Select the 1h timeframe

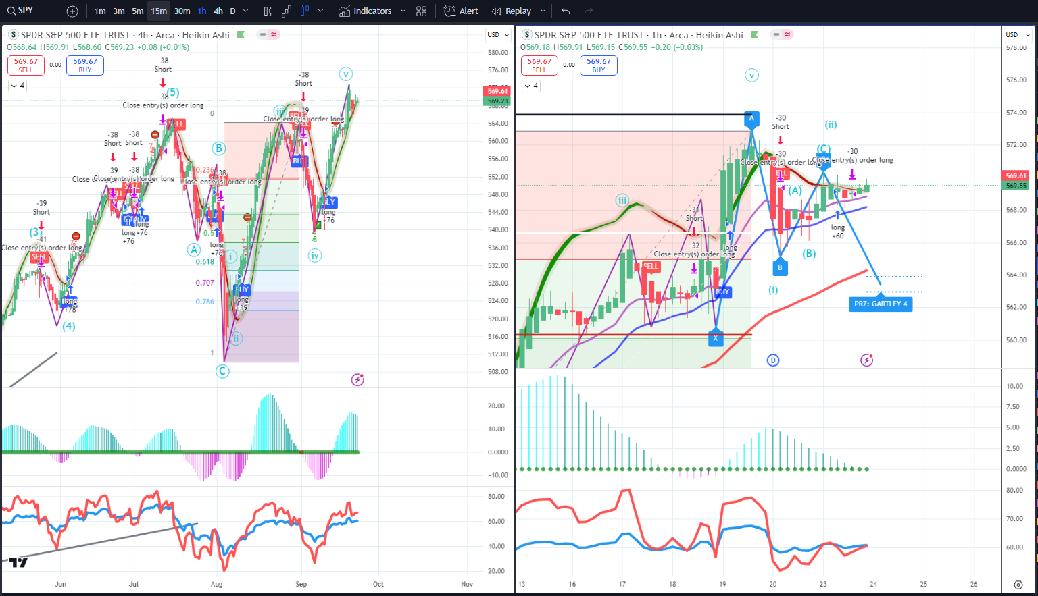202,11
